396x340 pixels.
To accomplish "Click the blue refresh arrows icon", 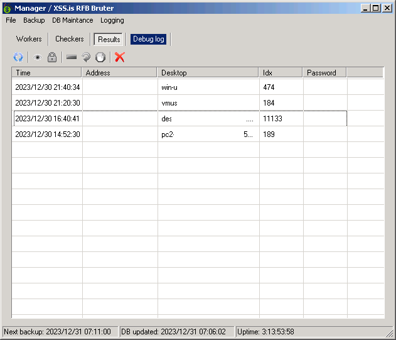I will point(18,57).
